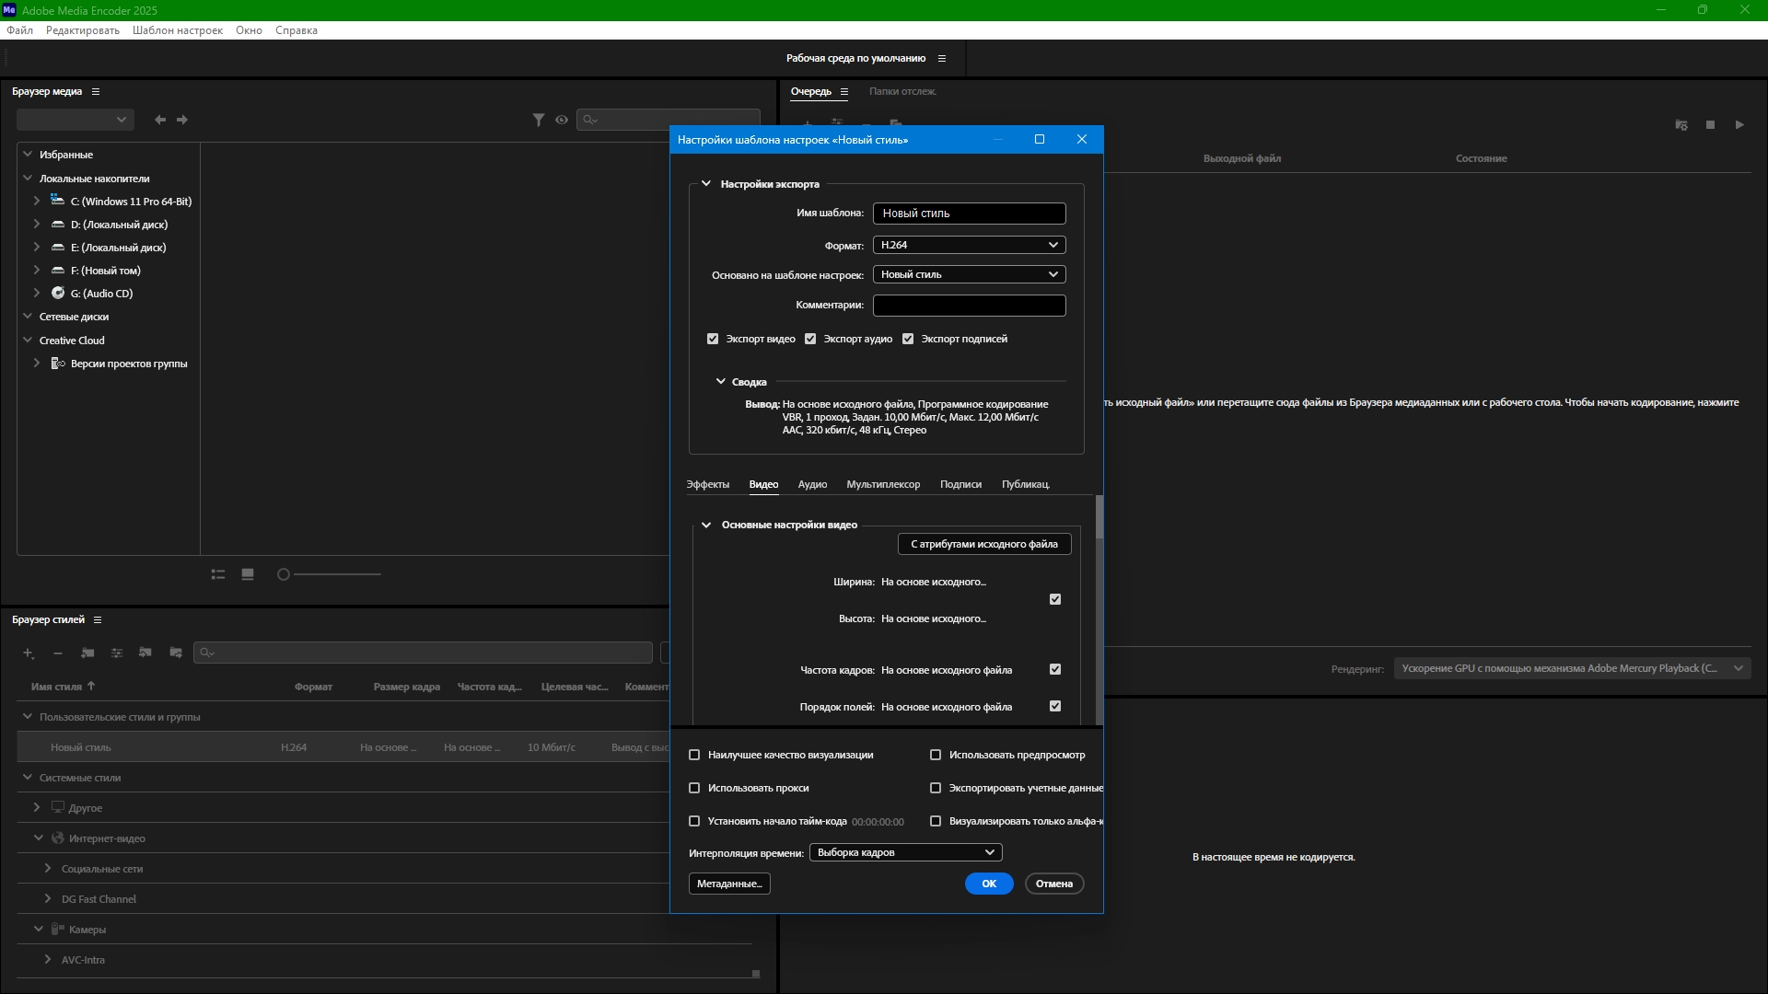Click the Метаданные... button
Screen dimensions: 1768x994
click(728, 884)
